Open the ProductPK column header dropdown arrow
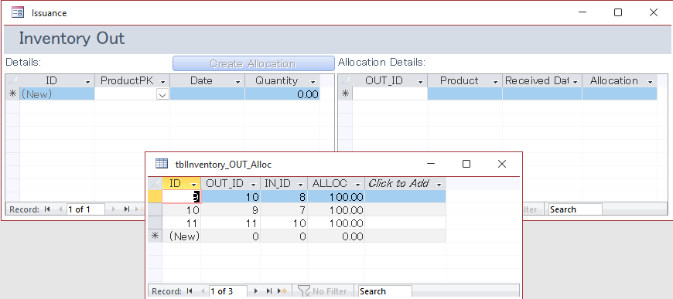This screenshot has height=299, width=673. coord(162,81)
